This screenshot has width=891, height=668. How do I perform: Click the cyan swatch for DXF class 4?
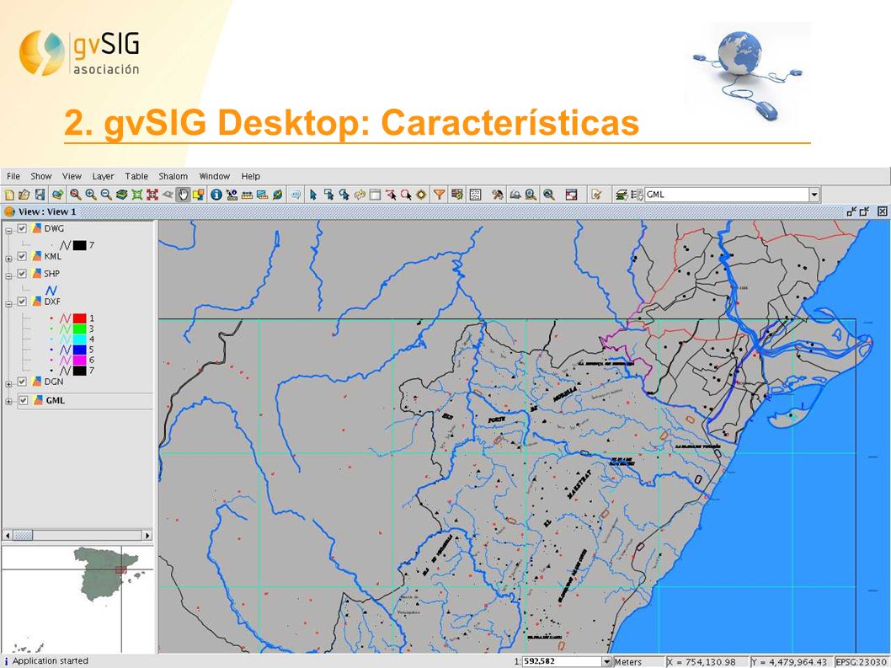[x=79, y=339]
